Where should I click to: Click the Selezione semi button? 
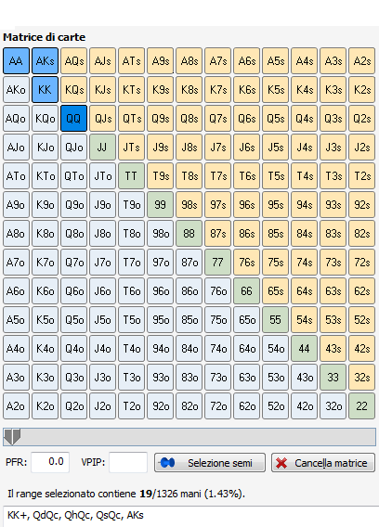210,463
